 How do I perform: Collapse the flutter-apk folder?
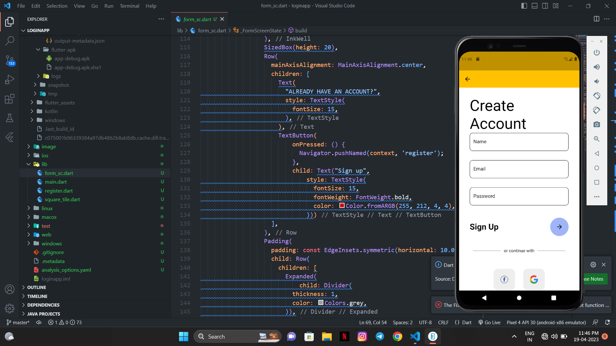pos(38,50)
